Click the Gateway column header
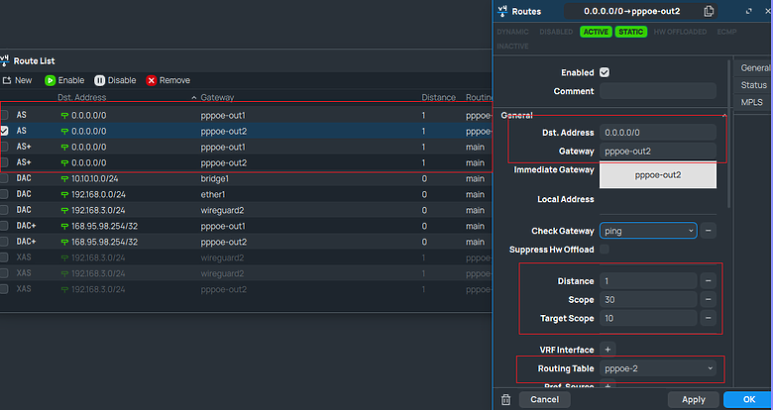The height and width of the screenshot is (410, 773). coord(217,98)
